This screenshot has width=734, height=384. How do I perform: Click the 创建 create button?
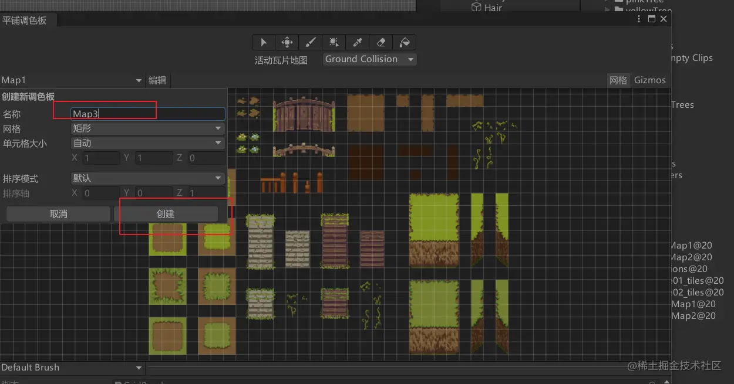(166, 214)
